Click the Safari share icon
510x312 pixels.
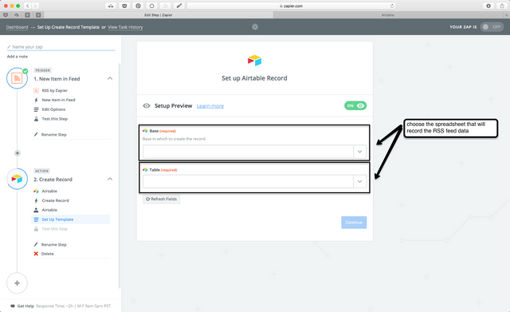coord(502,6)
